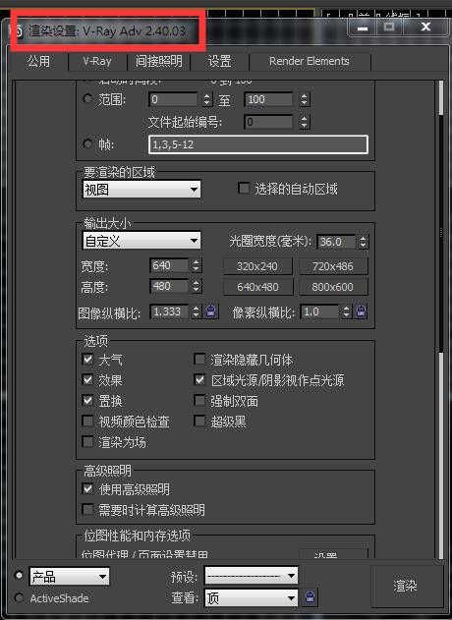
Task: Open the 视图 render area dropdown
Action: (x=141, y=190)
